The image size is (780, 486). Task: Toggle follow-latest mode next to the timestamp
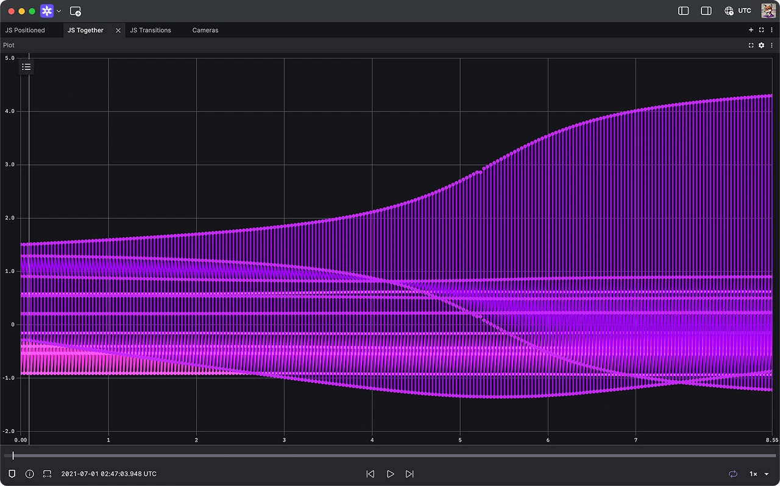point(47,474)
